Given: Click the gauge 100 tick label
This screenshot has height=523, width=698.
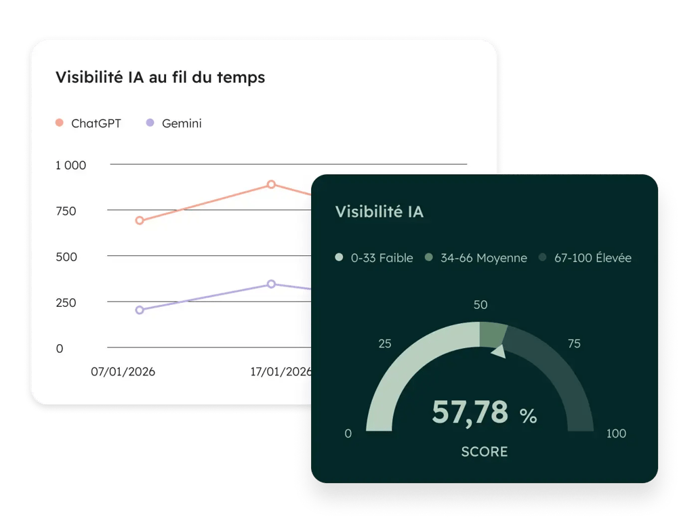Looking at the screenshot, I should click(616, 434).
